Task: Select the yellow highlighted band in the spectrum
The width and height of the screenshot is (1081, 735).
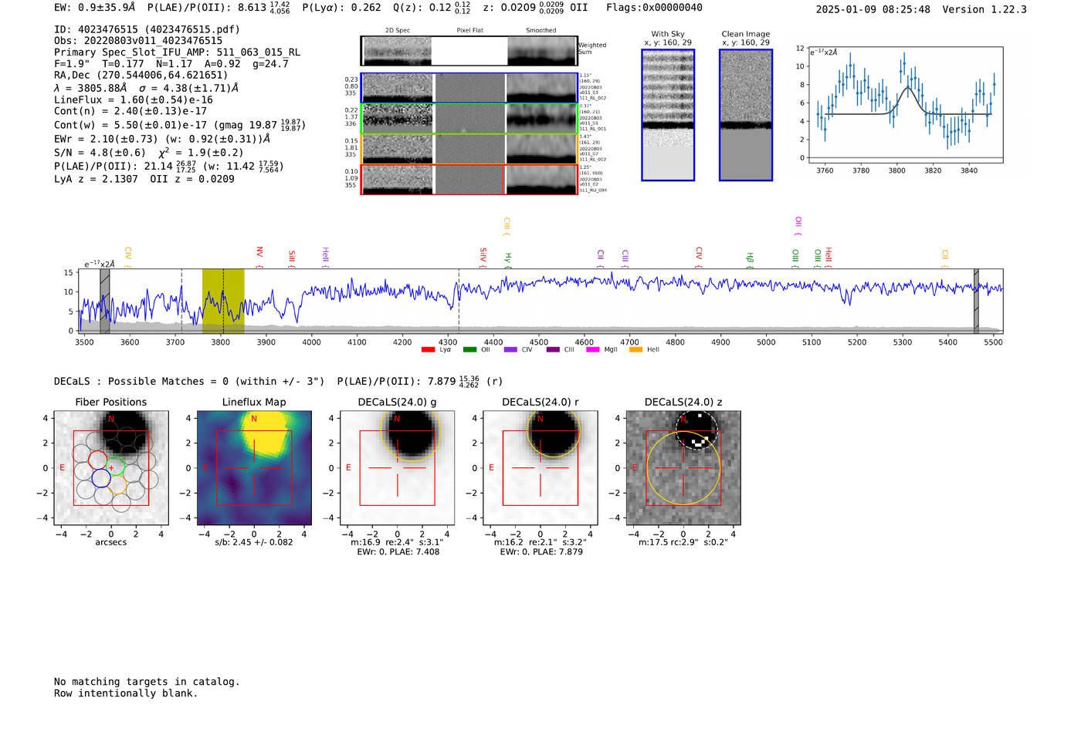Action: pos(223,302)
